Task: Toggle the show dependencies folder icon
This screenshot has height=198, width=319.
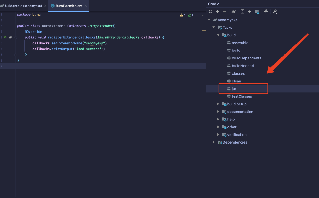Action: [257, 12]
